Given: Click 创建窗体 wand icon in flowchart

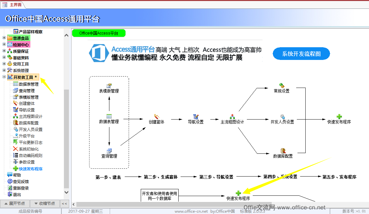Looking at the screenshot, I should (156, 116).
